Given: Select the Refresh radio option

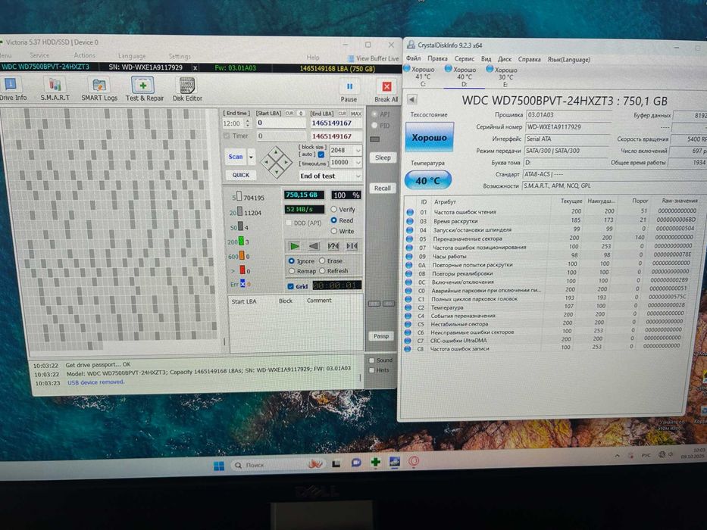Looking at the screenshot, I should 322,271.
